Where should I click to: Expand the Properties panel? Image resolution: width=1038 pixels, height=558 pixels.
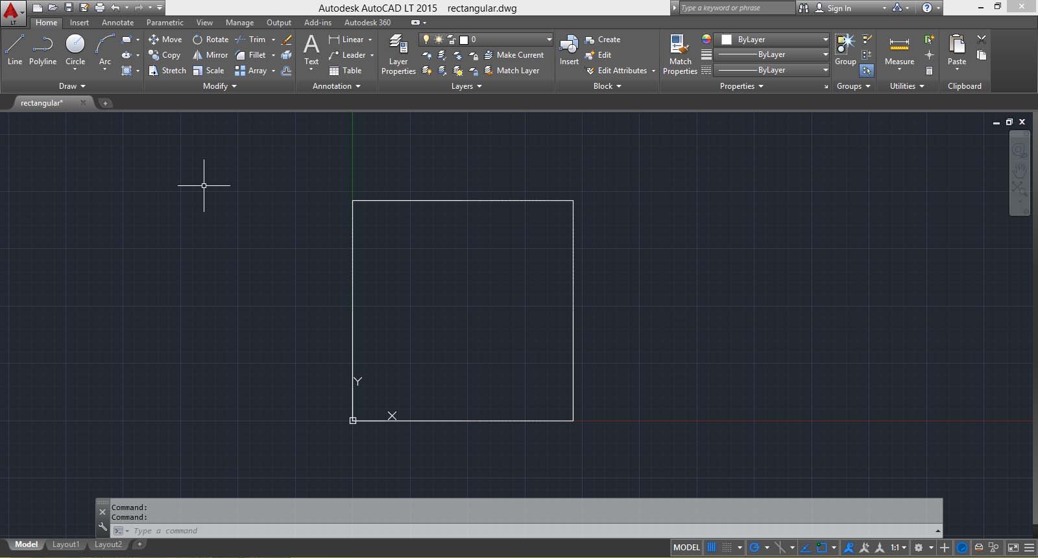742,86
